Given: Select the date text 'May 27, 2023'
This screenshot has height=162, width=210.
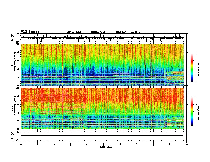Looking at the screenshot, I should point(74,32).
